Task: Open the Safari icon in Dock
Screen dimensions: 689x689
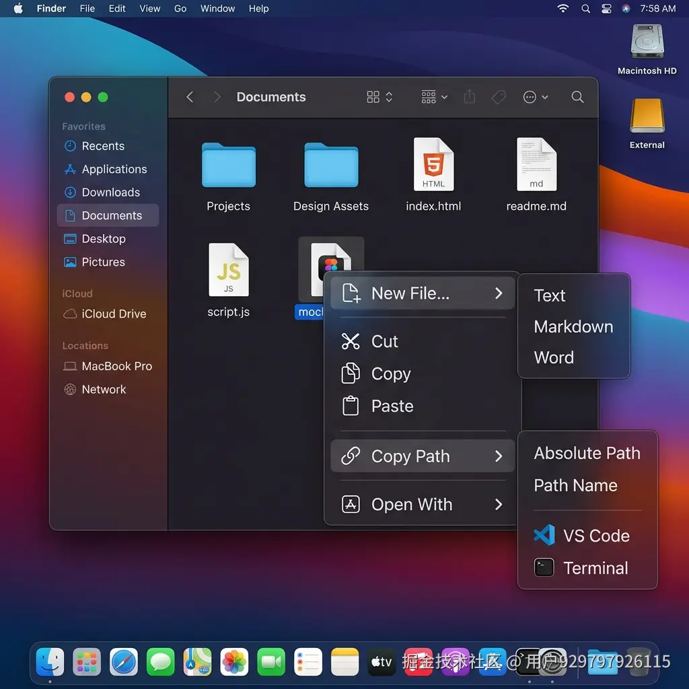Action: 124,661
